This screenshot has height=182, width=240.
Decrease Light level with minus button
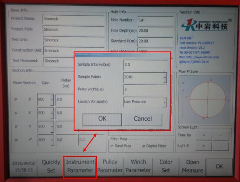click(x=221, y=146)
